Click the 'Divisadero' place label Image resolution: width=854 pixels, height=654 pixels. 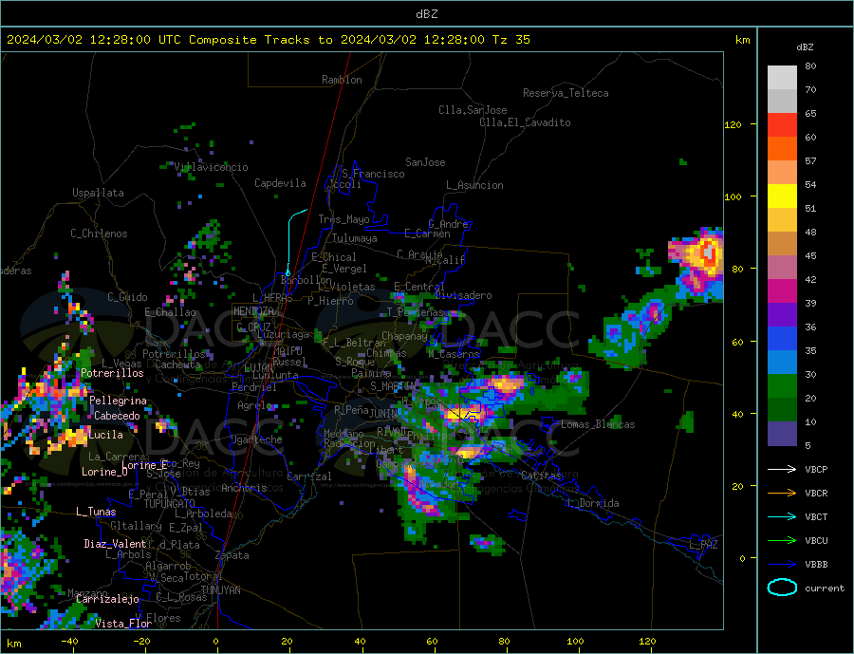point(463,295)
